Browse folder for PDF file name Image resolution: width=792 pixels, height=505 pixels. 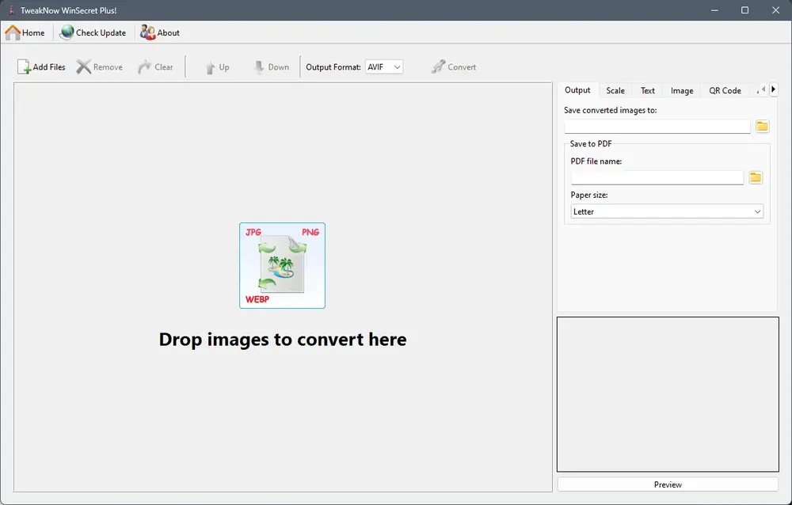pyautogui.click(x=755, y=177)
